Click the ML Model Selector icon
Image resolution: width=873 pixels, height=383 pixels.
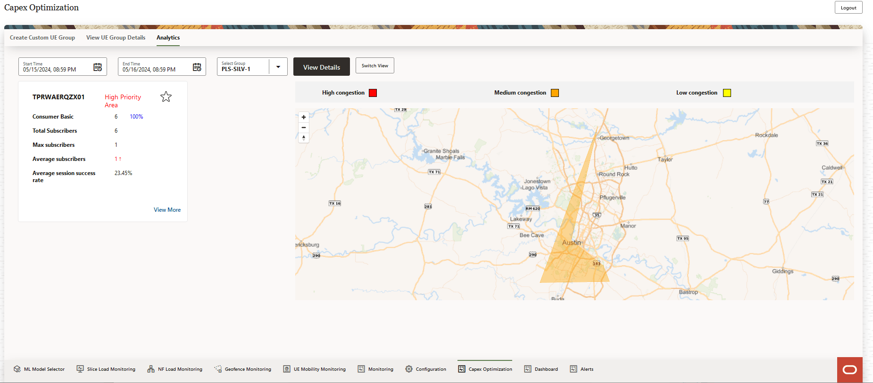(x=17, y=369)
